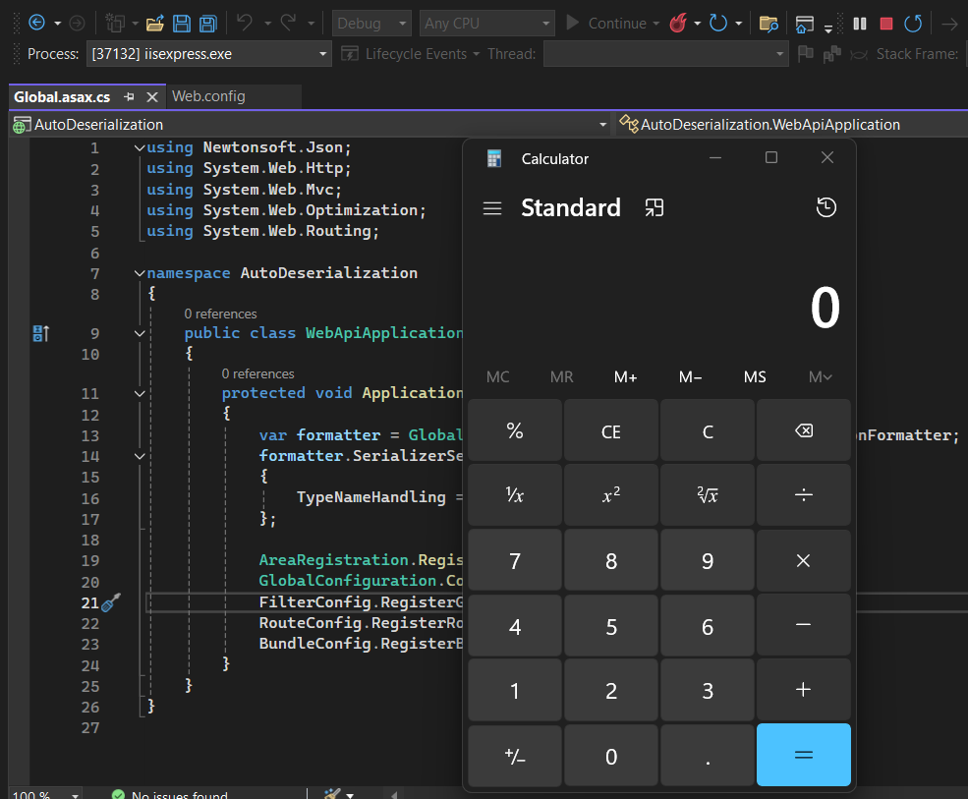
Task: Toggle Calculator keep-on-top mode
Action: tap(654, 207)
